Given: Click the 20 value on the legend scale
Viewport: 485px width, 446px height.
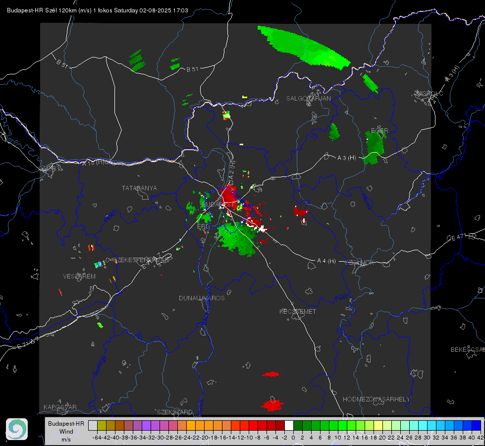Looking at the screenshot, I should coord(382,438).
